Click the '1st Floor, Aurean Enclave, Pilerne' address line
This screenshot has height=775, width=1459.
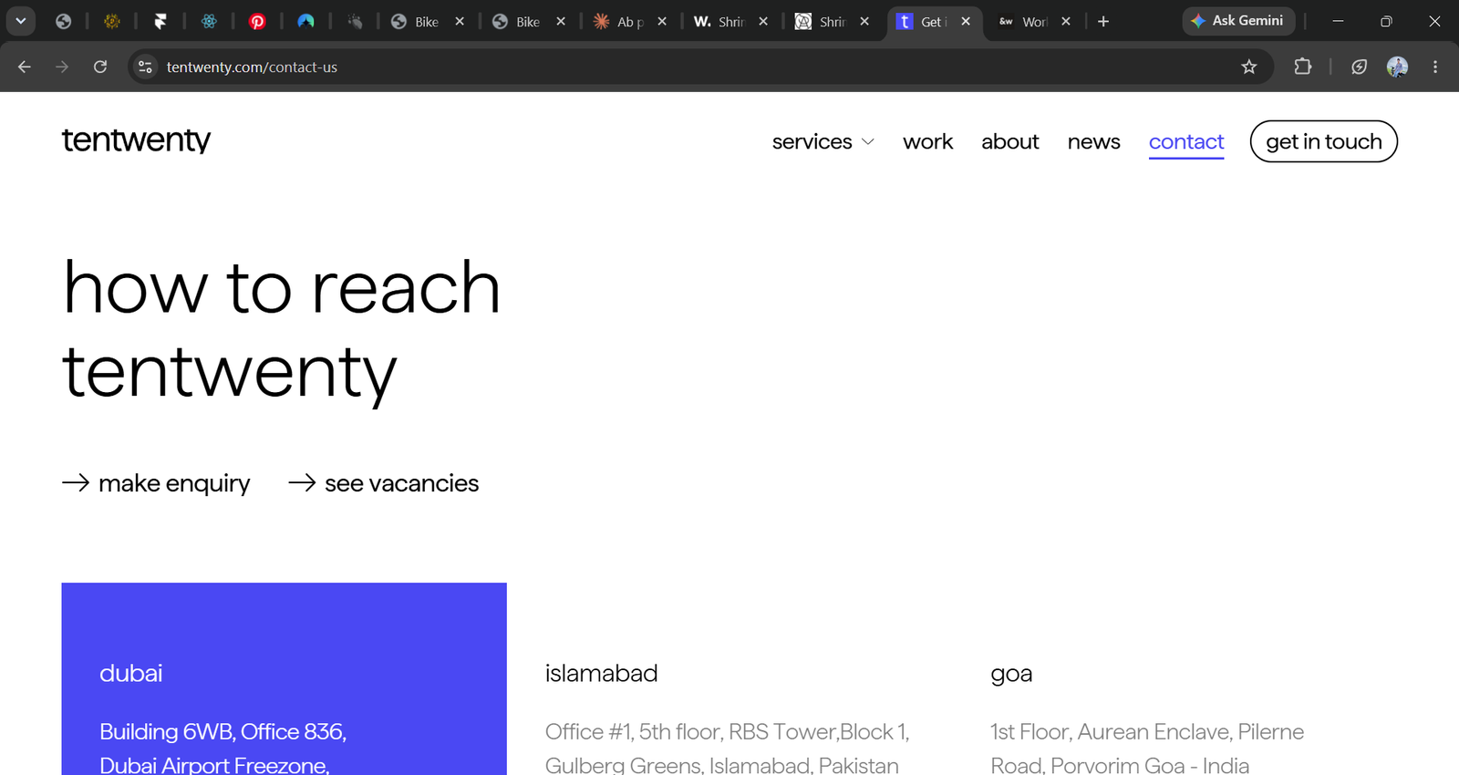(x=1147, y=731)
